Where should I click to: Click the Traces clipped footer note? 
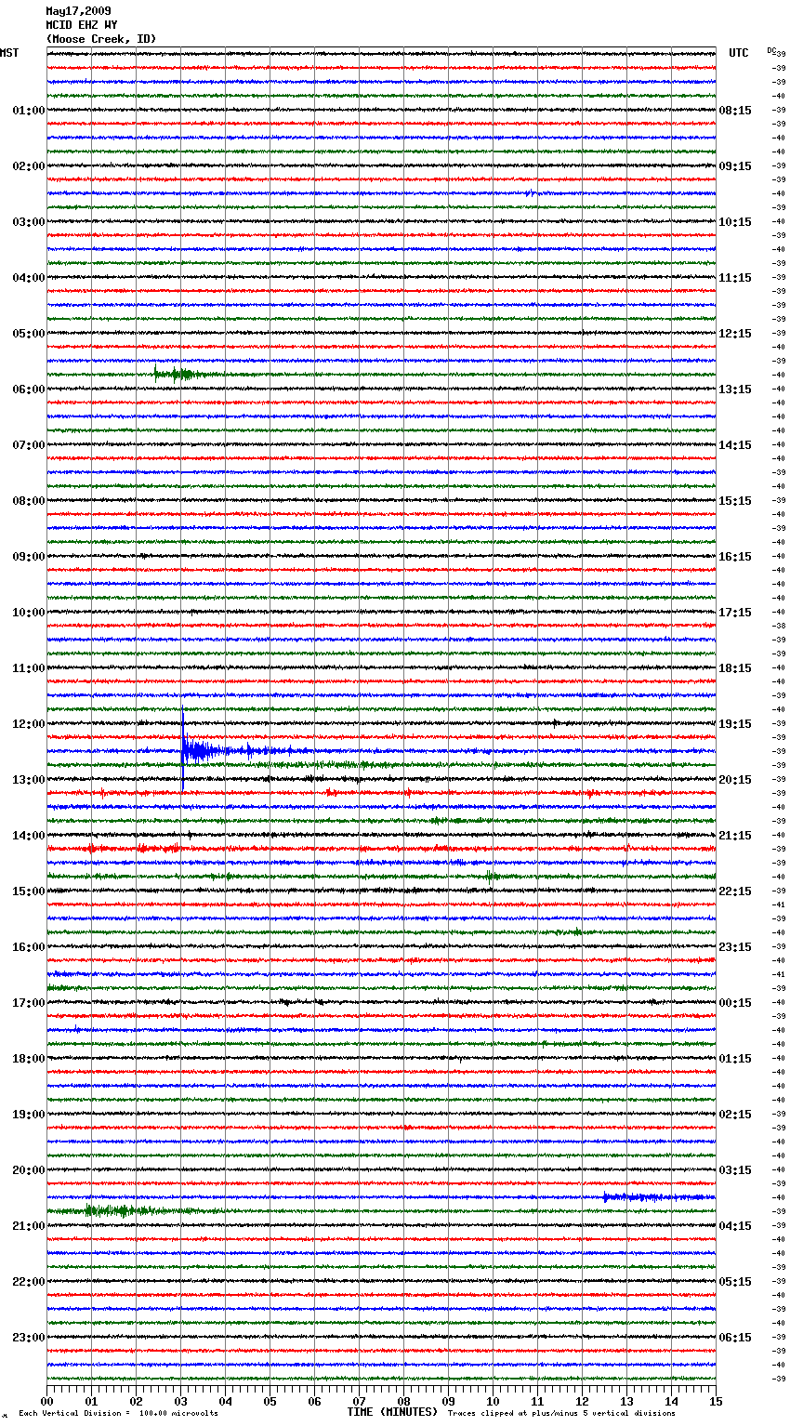coord(561,1413)
